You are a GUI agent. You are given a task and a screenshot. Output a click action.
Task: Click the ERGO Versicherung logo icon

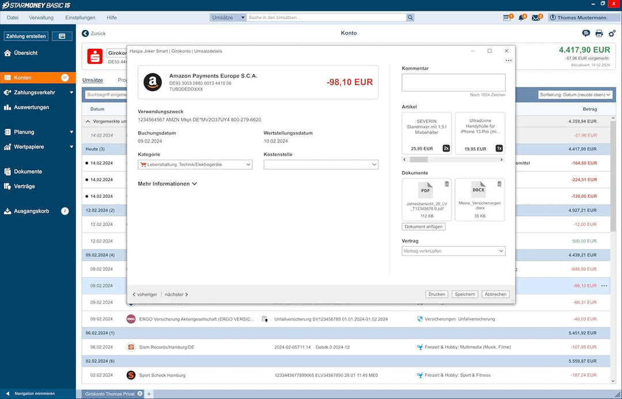point(131,319)
